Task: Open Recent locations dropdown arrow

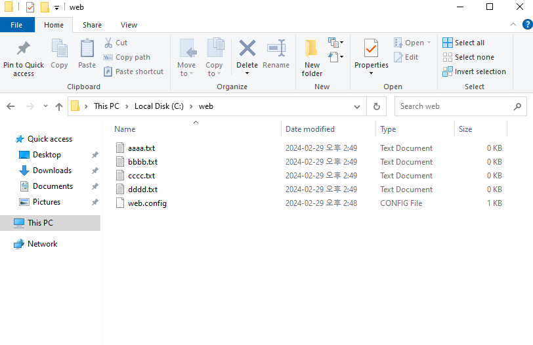Action: coord(45,106)
